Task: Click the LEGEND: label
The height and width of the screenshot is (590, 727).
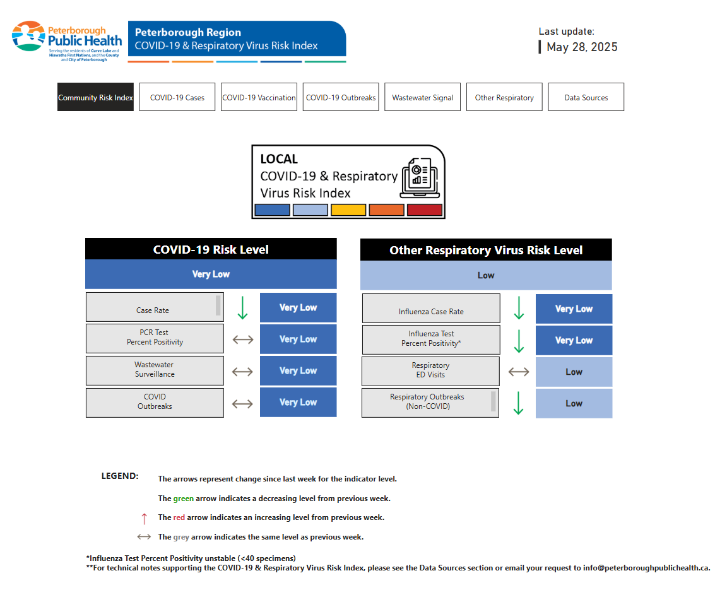Action: tap(120, 476)
